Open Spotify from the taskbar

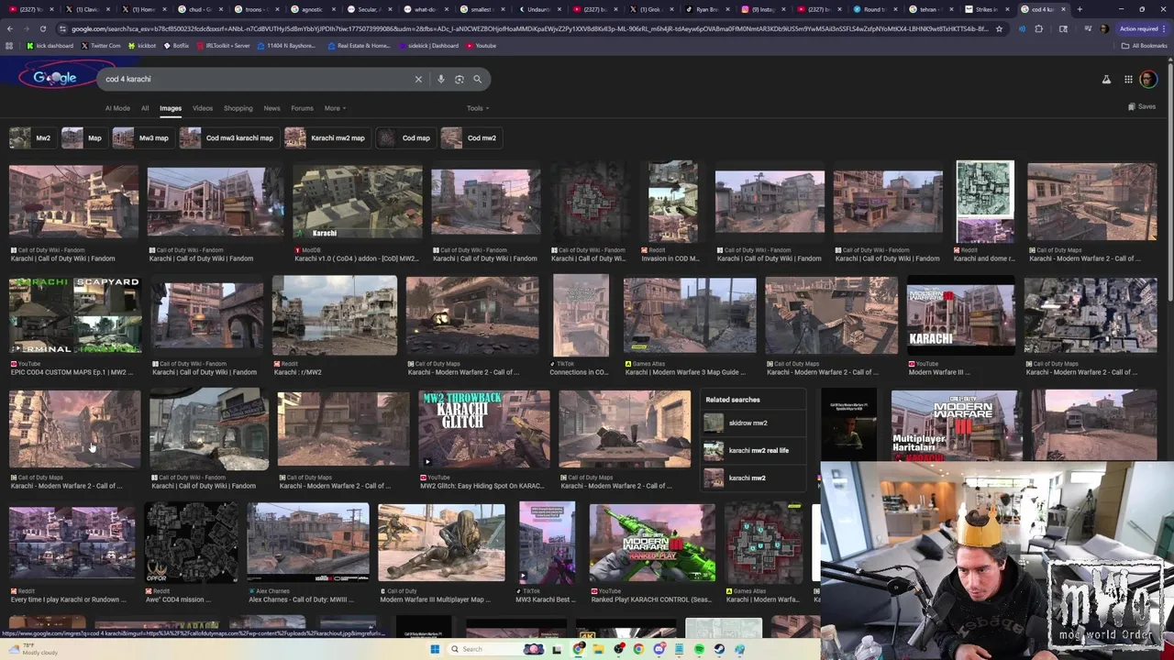pyautogui.click(x=699, y=649)
